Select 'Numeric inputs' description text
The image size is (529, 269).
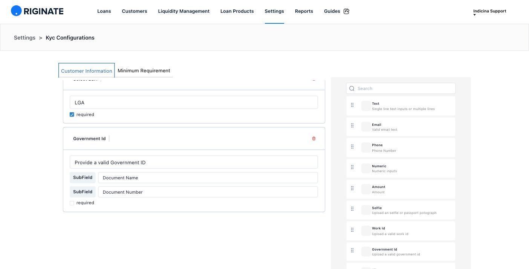point(384,171)
